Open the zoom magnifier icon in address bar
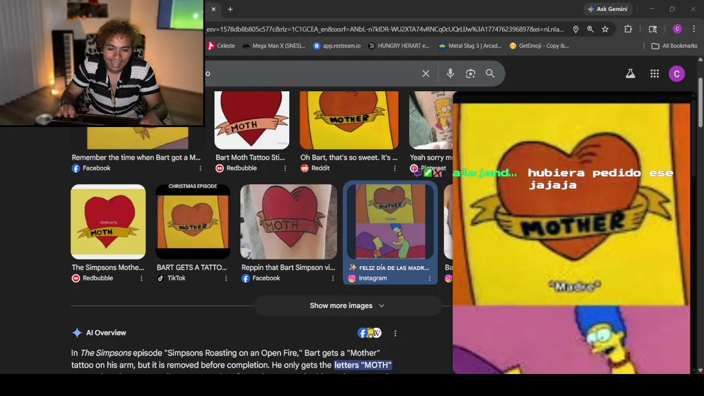 [x=590, y=29]
